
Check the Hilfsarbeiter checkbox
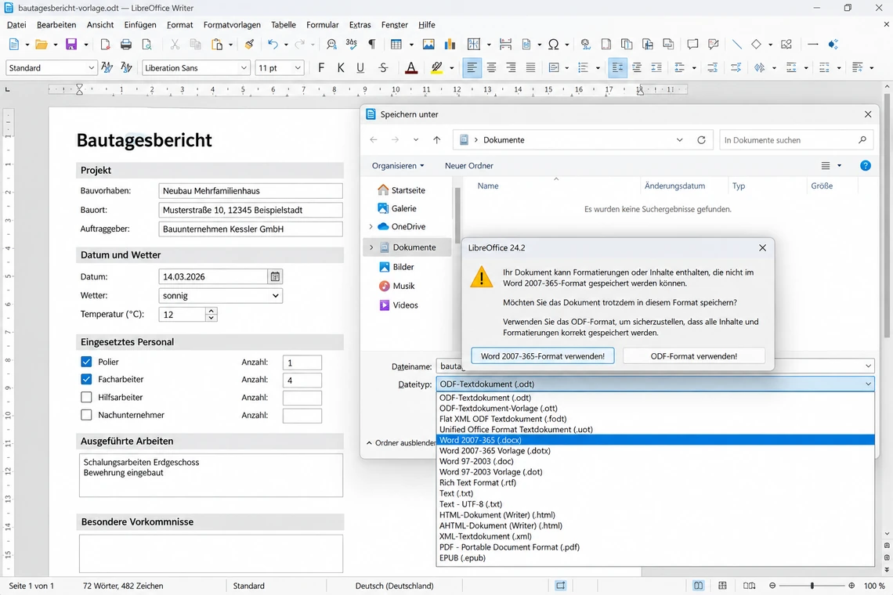(x=86, y=398)
